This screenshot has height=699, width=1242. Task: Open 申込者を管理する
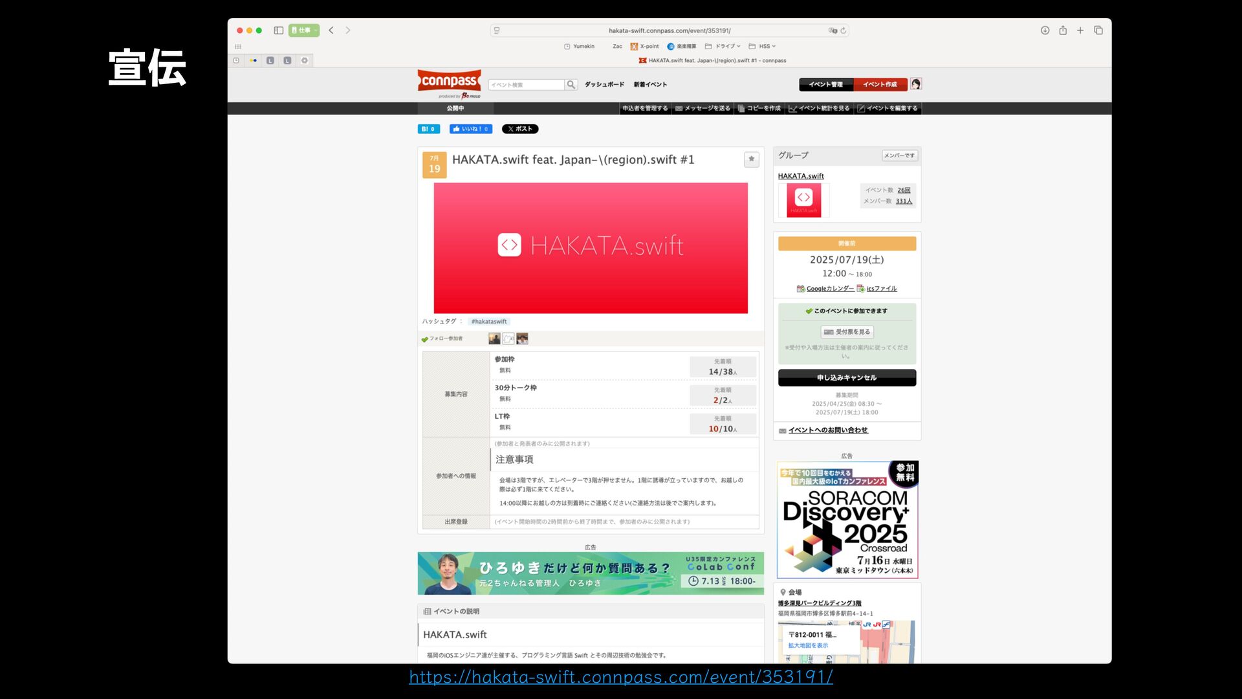coord(645,109)
